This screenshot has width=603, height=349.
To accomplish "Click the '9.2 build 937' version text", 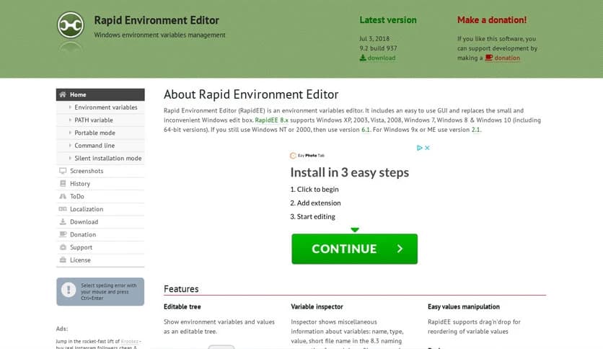I will 378,48.
